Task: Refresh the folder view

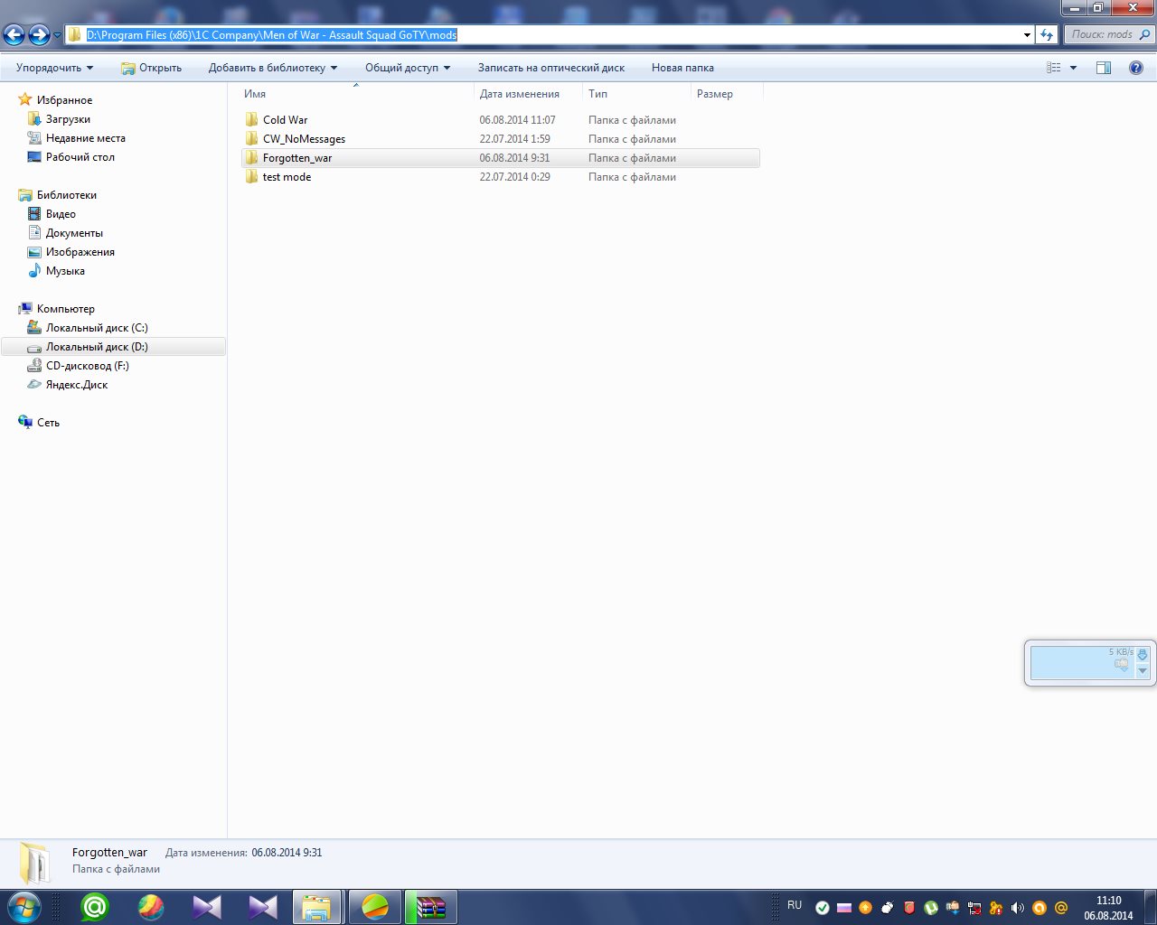Action: 1047,35
